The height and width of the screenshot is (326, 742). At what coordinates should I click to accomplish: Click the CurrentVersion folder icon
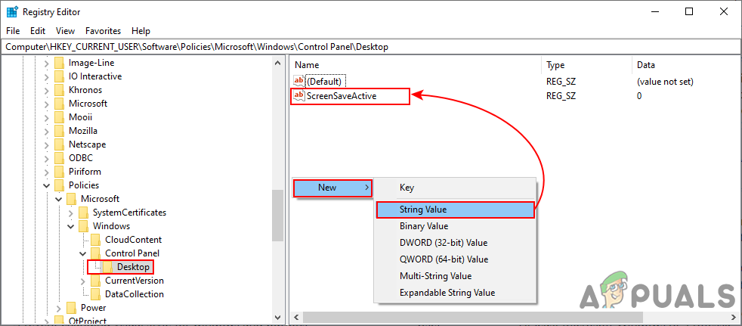96,281
